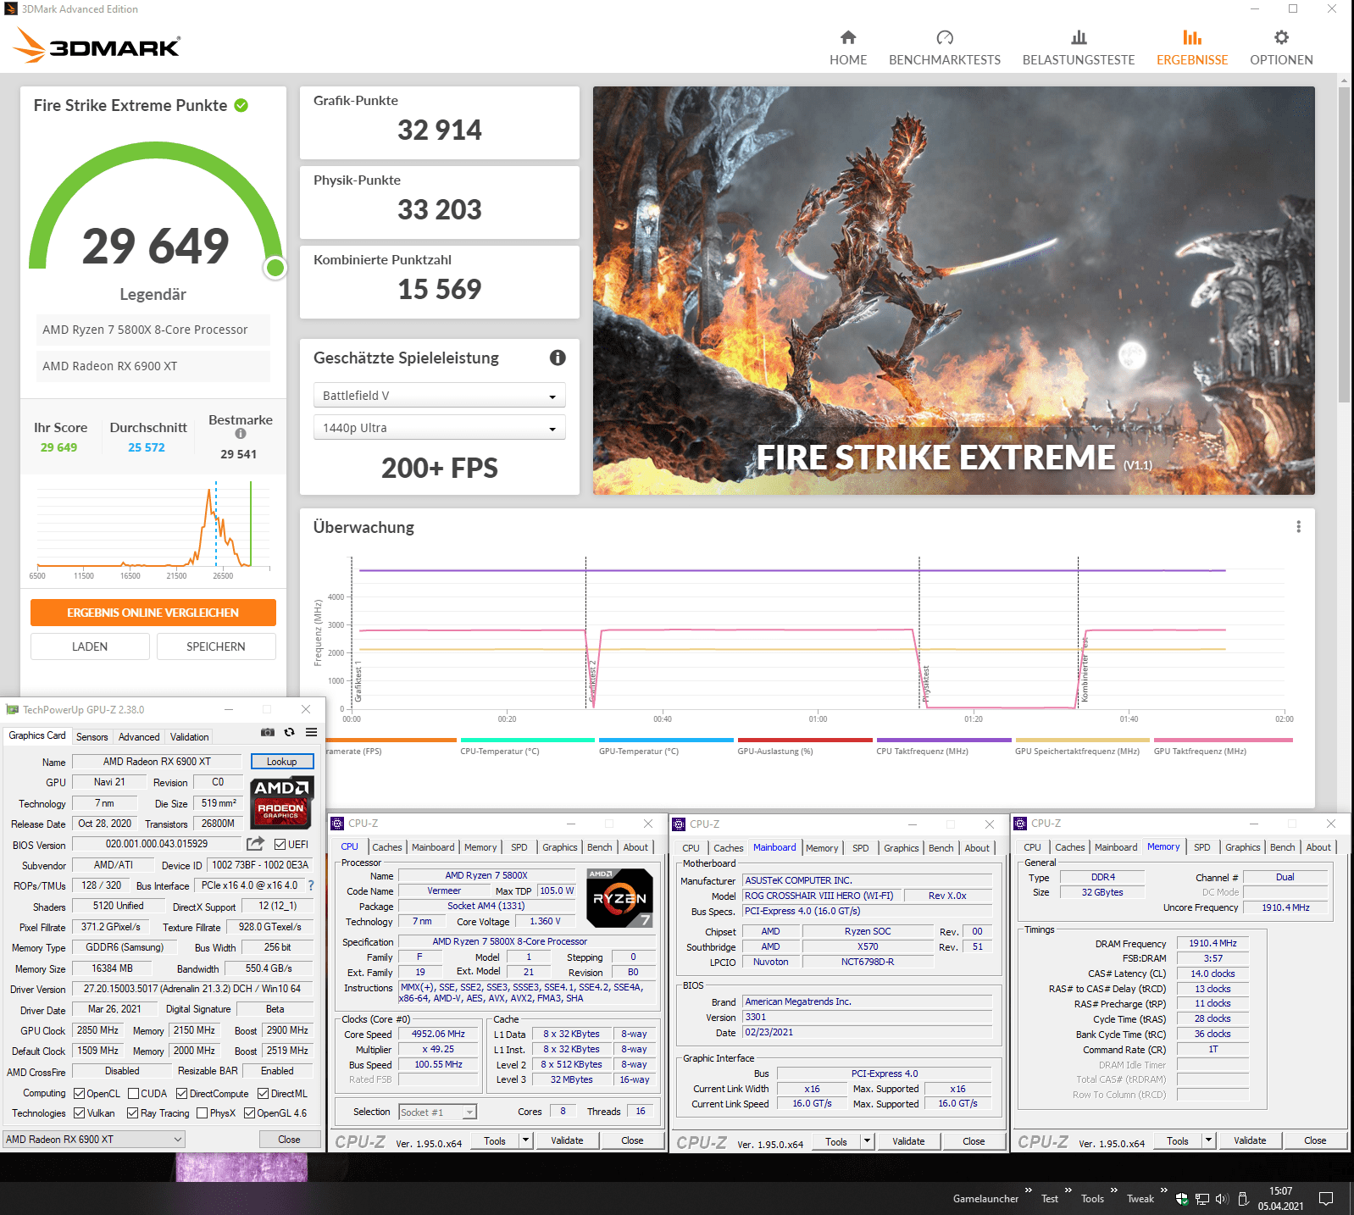Screen dimensions: 1354x1215
Task: Open Tools dropdown arrow in CPU-Z Mainboard window
Action: coord(867,1141)
